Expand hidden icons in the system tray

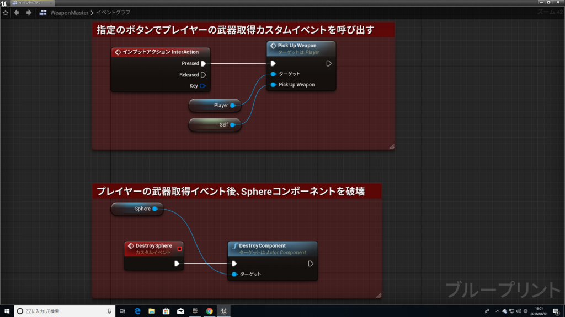497,311
